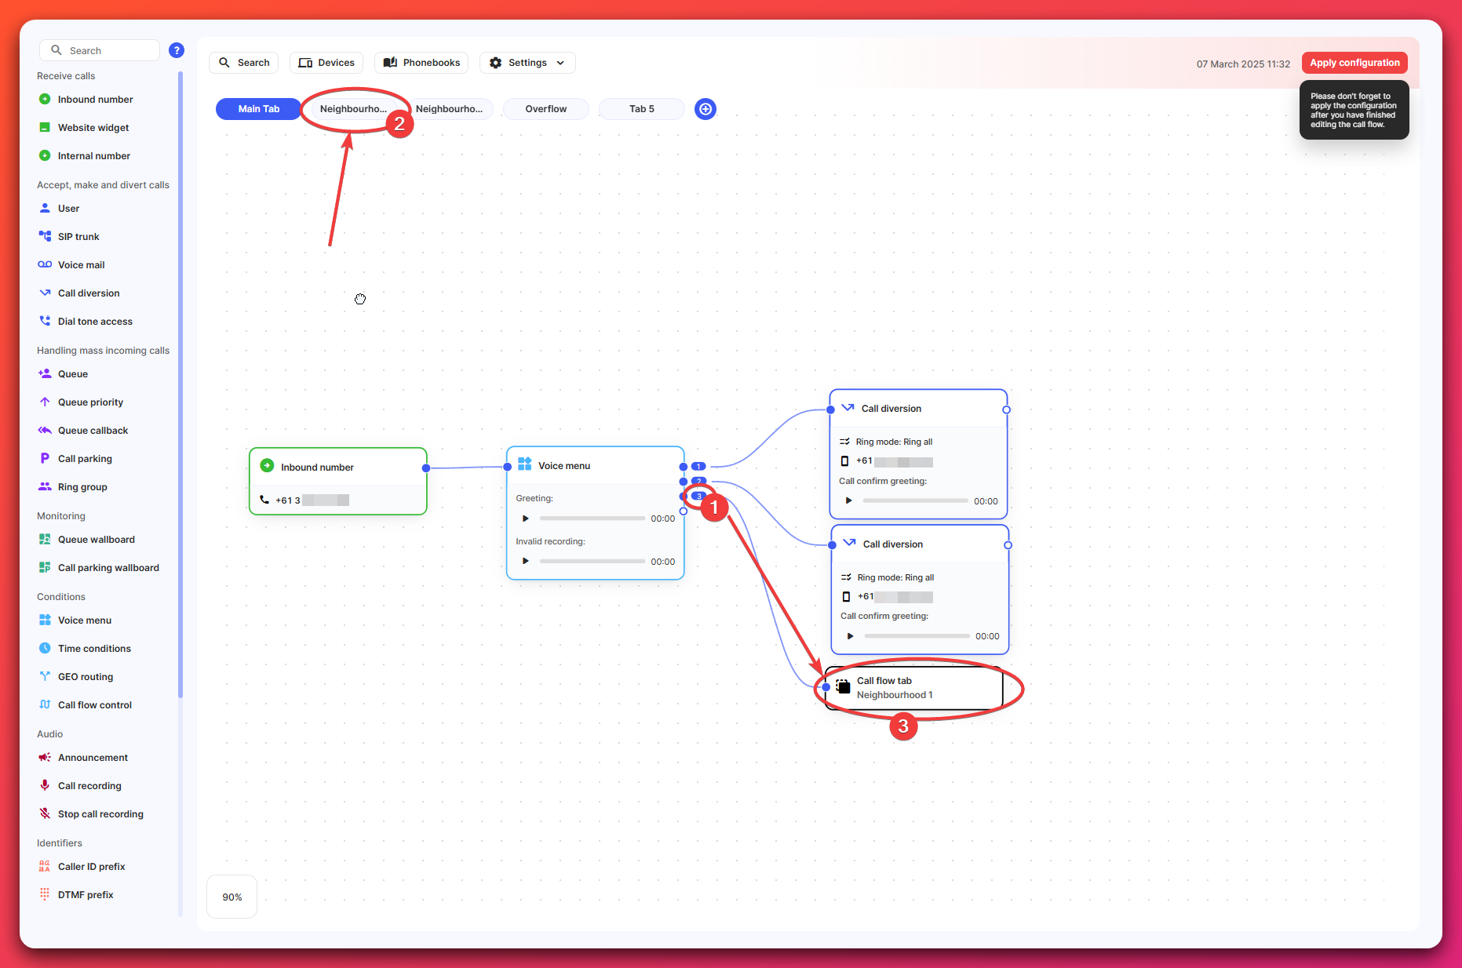Open the Settings dropdown menu

527,63
